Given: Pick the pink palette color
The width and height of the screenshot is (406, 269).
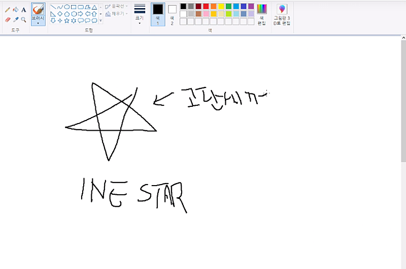Looking at the screenshot, I should tap(206, 14).
